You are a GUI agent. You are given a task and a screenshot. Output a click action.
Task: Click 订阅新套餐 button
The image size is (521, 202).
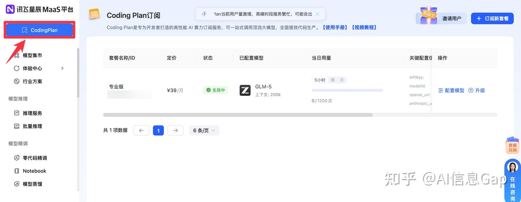click(x=492, y=18)
